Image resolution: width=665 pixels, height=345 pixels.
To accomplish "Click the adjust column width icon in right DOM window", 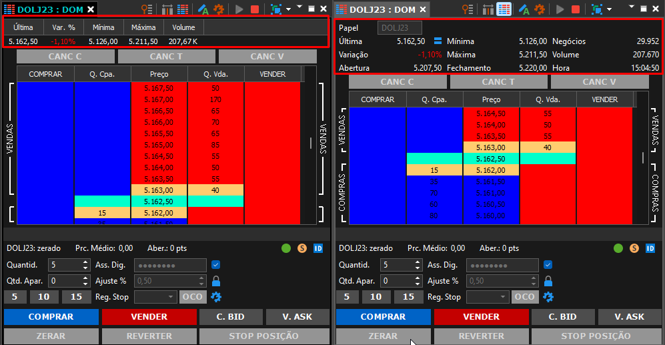I will coord(488,9).
